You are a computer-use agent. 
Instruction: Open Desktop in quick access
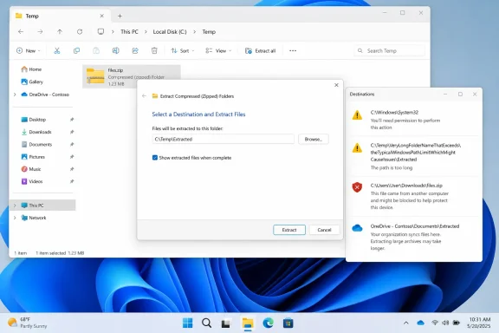coord(34,120)
